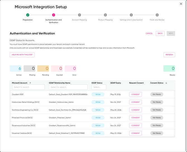Open the GDAP Relationship Name search selector
This screenshot has width=187, height=152.
point(68,87)
